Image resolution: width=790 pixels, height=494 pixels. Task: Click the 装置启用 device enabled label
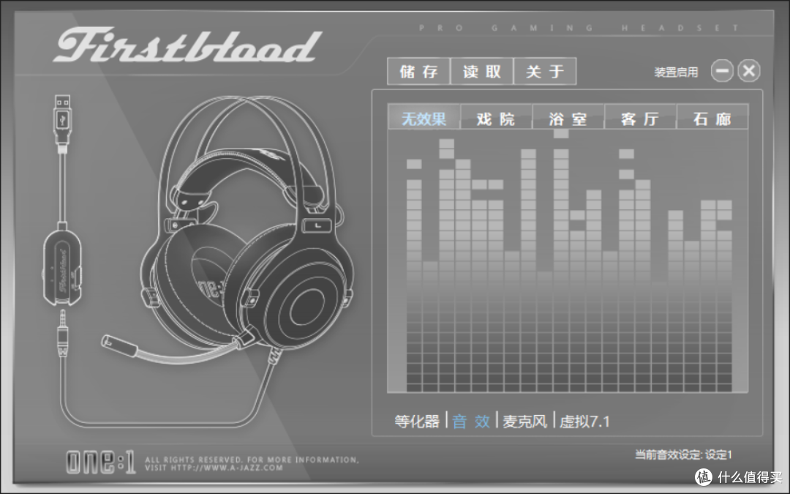click(676, 72)
